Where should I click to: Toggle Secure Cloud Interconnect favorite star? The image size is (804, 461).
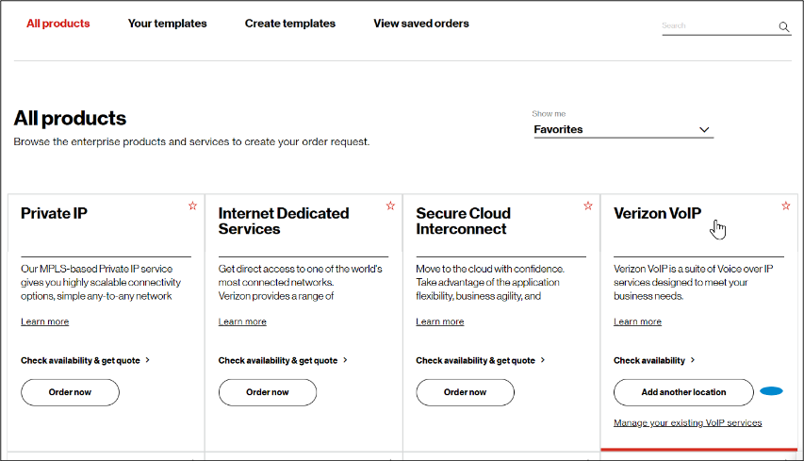pos(588,206)
